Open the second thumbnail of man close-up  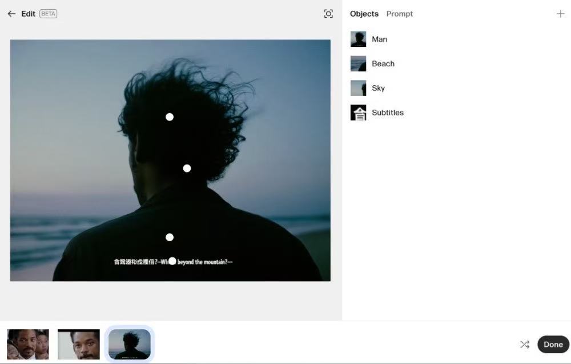tap(79, 344)
